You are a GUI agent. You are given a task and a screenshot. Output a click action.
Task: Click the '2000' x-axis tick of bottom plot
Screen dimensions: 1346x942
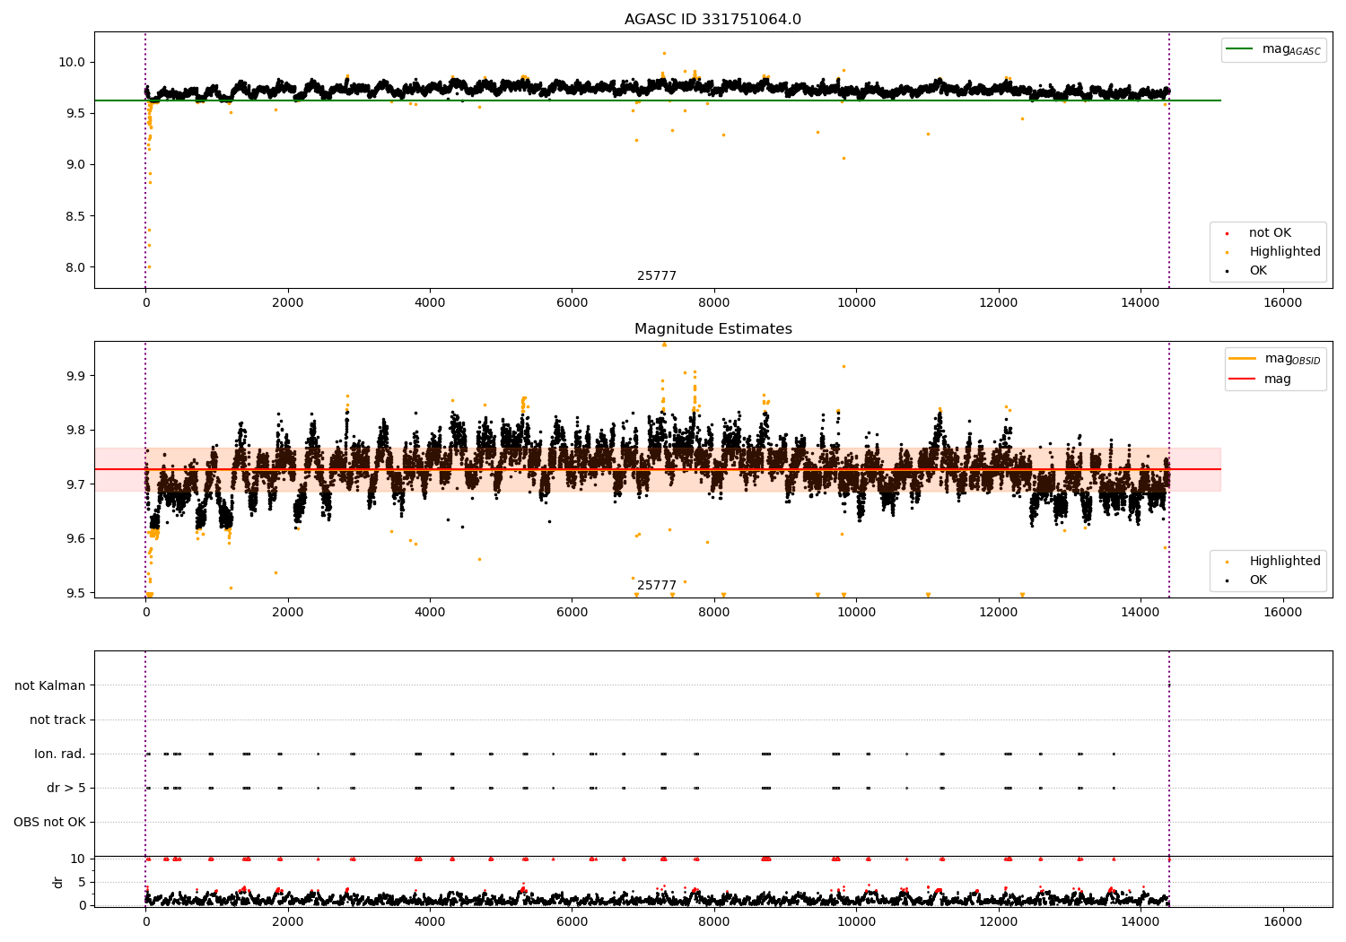click(x=288, y=921)
